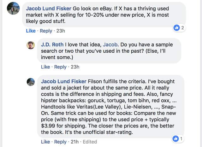
Task: Click the 23h timestamp on J.D. Roth's reply
Action: coord(75,67)
